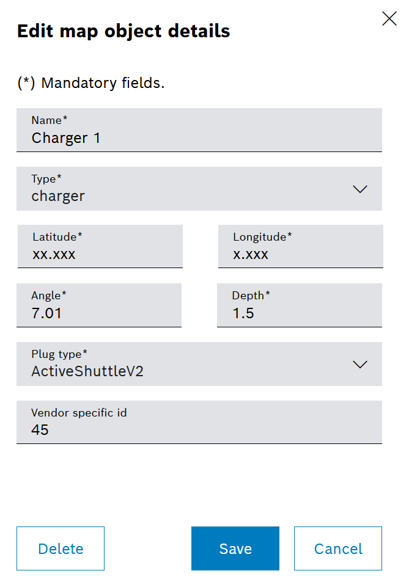The image size is (409, 579).
Task: Click the Charger 1 name value text
Action: [x=66, y=138]
